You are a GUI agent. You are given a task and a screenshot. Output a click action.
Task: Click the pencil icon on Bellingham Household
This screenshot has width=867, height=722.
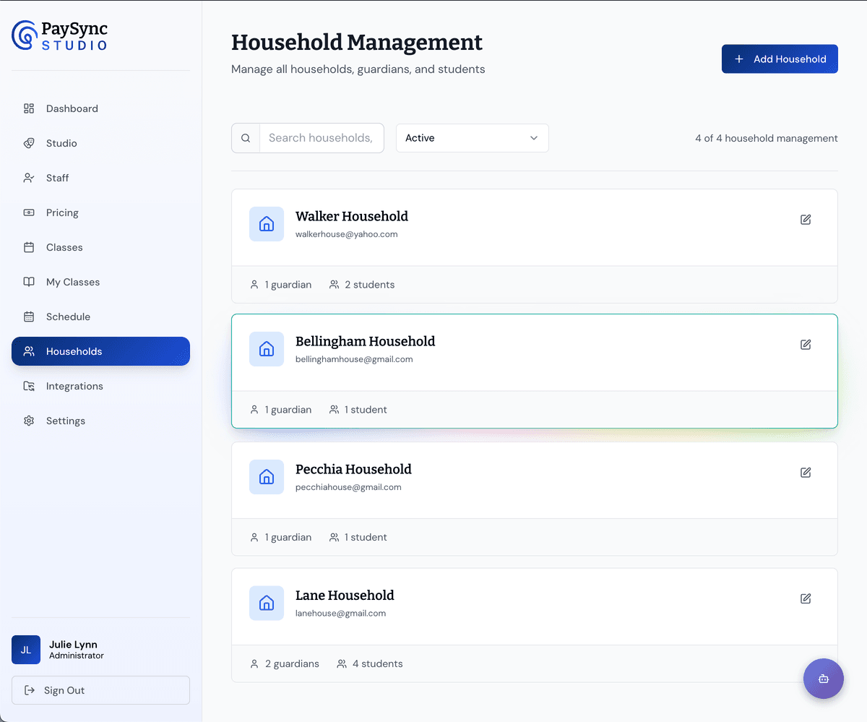click(806, 345)
